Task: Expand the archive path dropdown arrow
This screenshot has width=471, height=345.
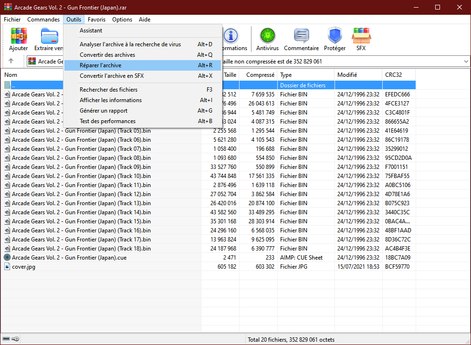Action: point(466,61)
